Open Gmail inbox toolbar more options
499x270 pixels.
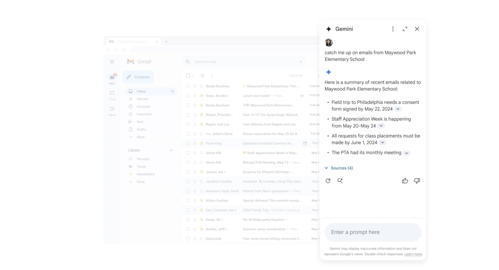(212, 76)
